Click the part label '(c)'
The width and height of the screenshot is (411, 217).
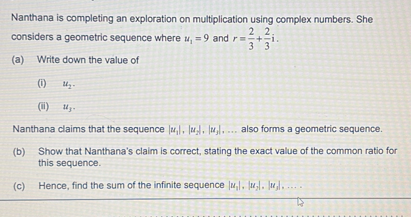point(21,185)
